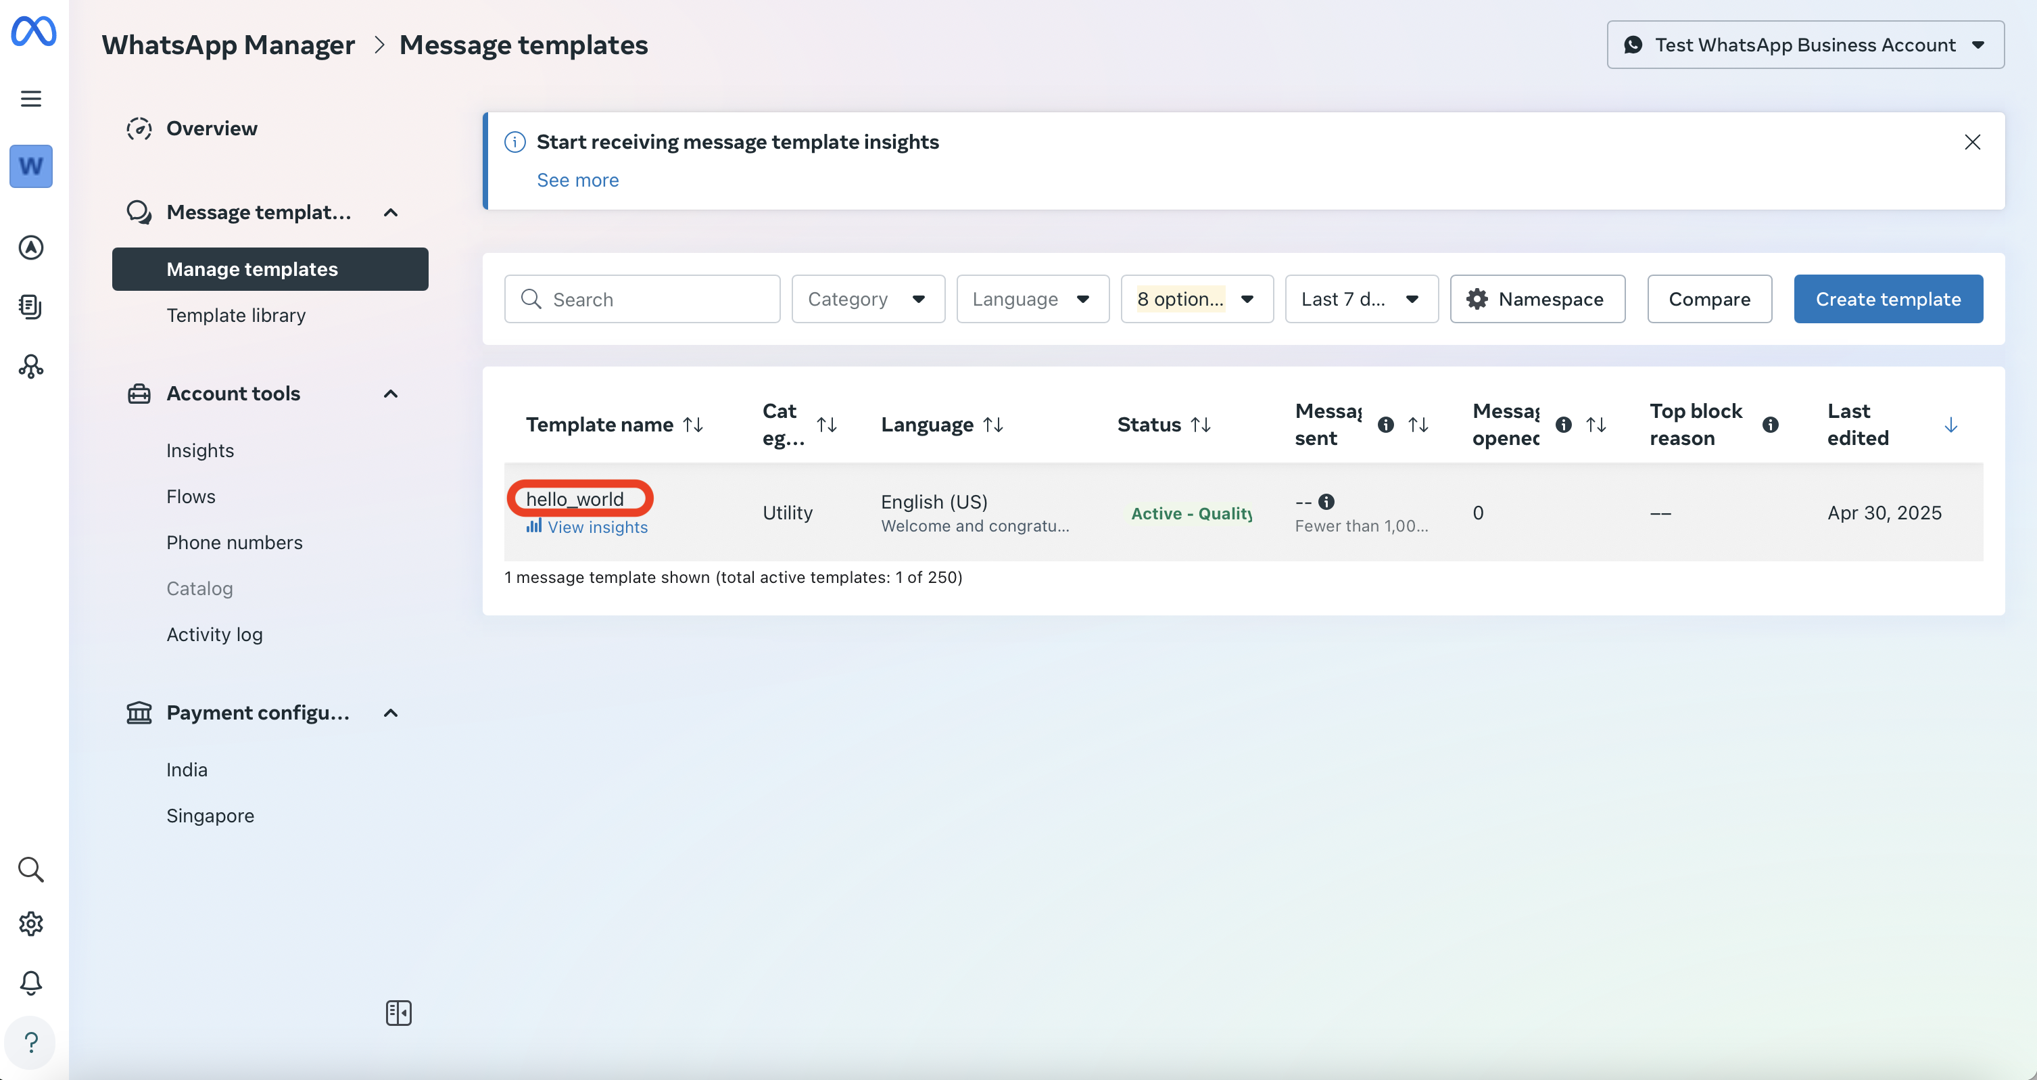Click inside the template Search field
The width and height of the screenshot is (2037, 1080).
coord(656,299)
